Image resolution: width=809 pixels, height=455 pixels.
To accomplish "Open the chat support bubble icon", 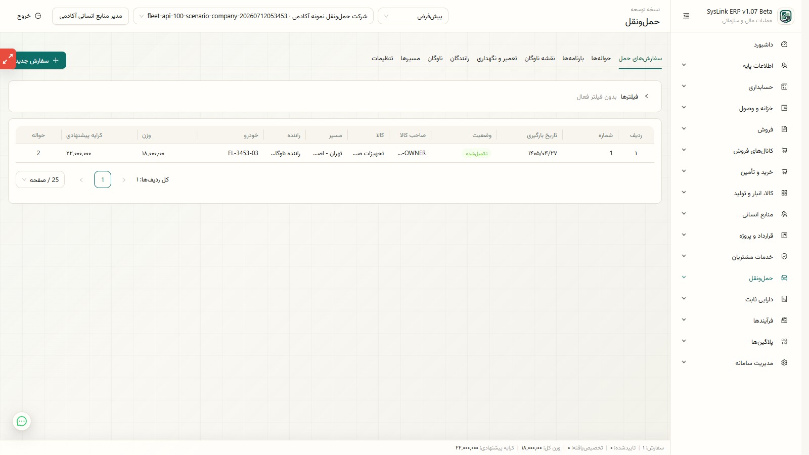I will 22,421.
